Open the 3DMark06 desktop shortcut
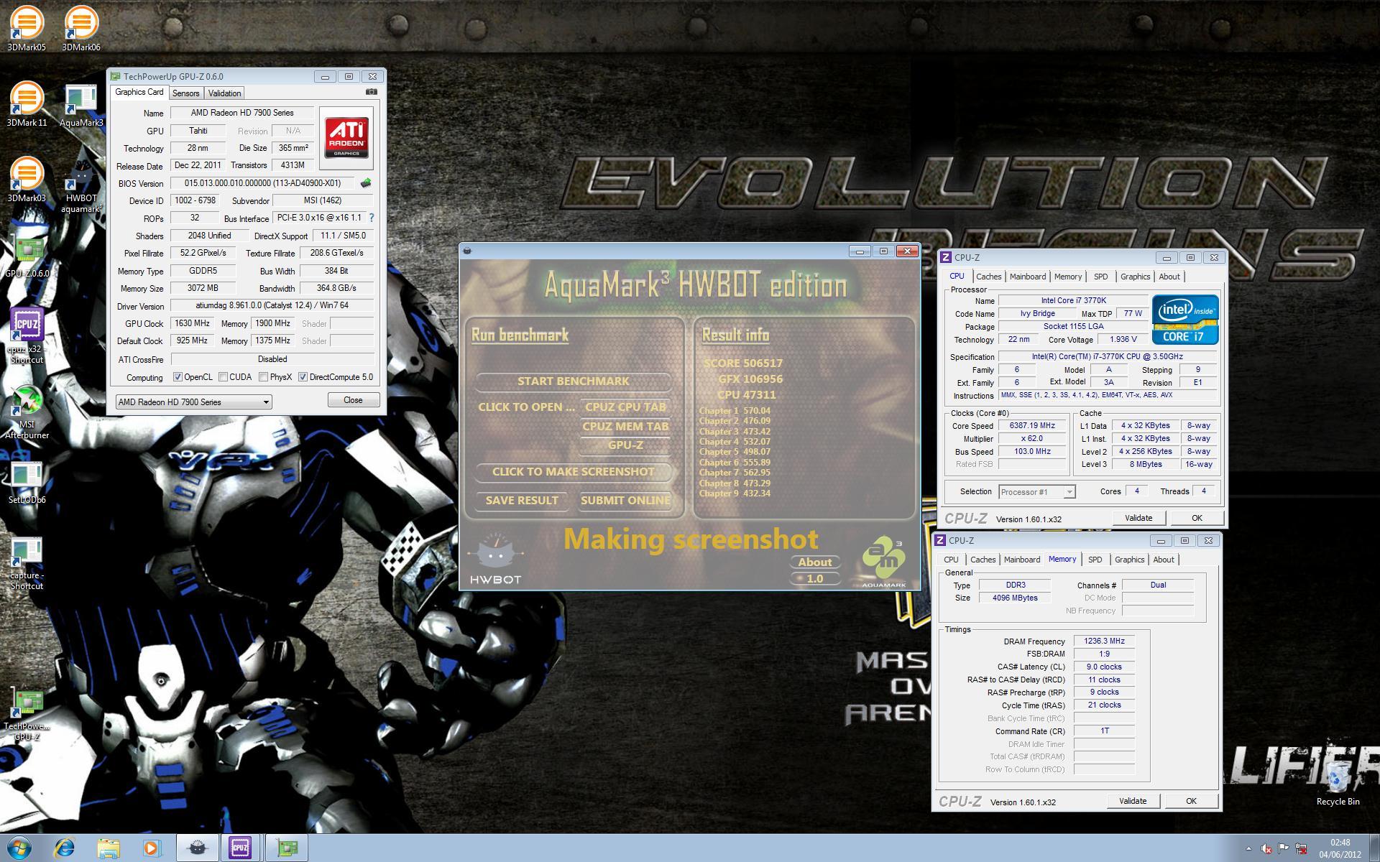The width and height of the screenshot is (1380, 862). [x=80, y=29]
